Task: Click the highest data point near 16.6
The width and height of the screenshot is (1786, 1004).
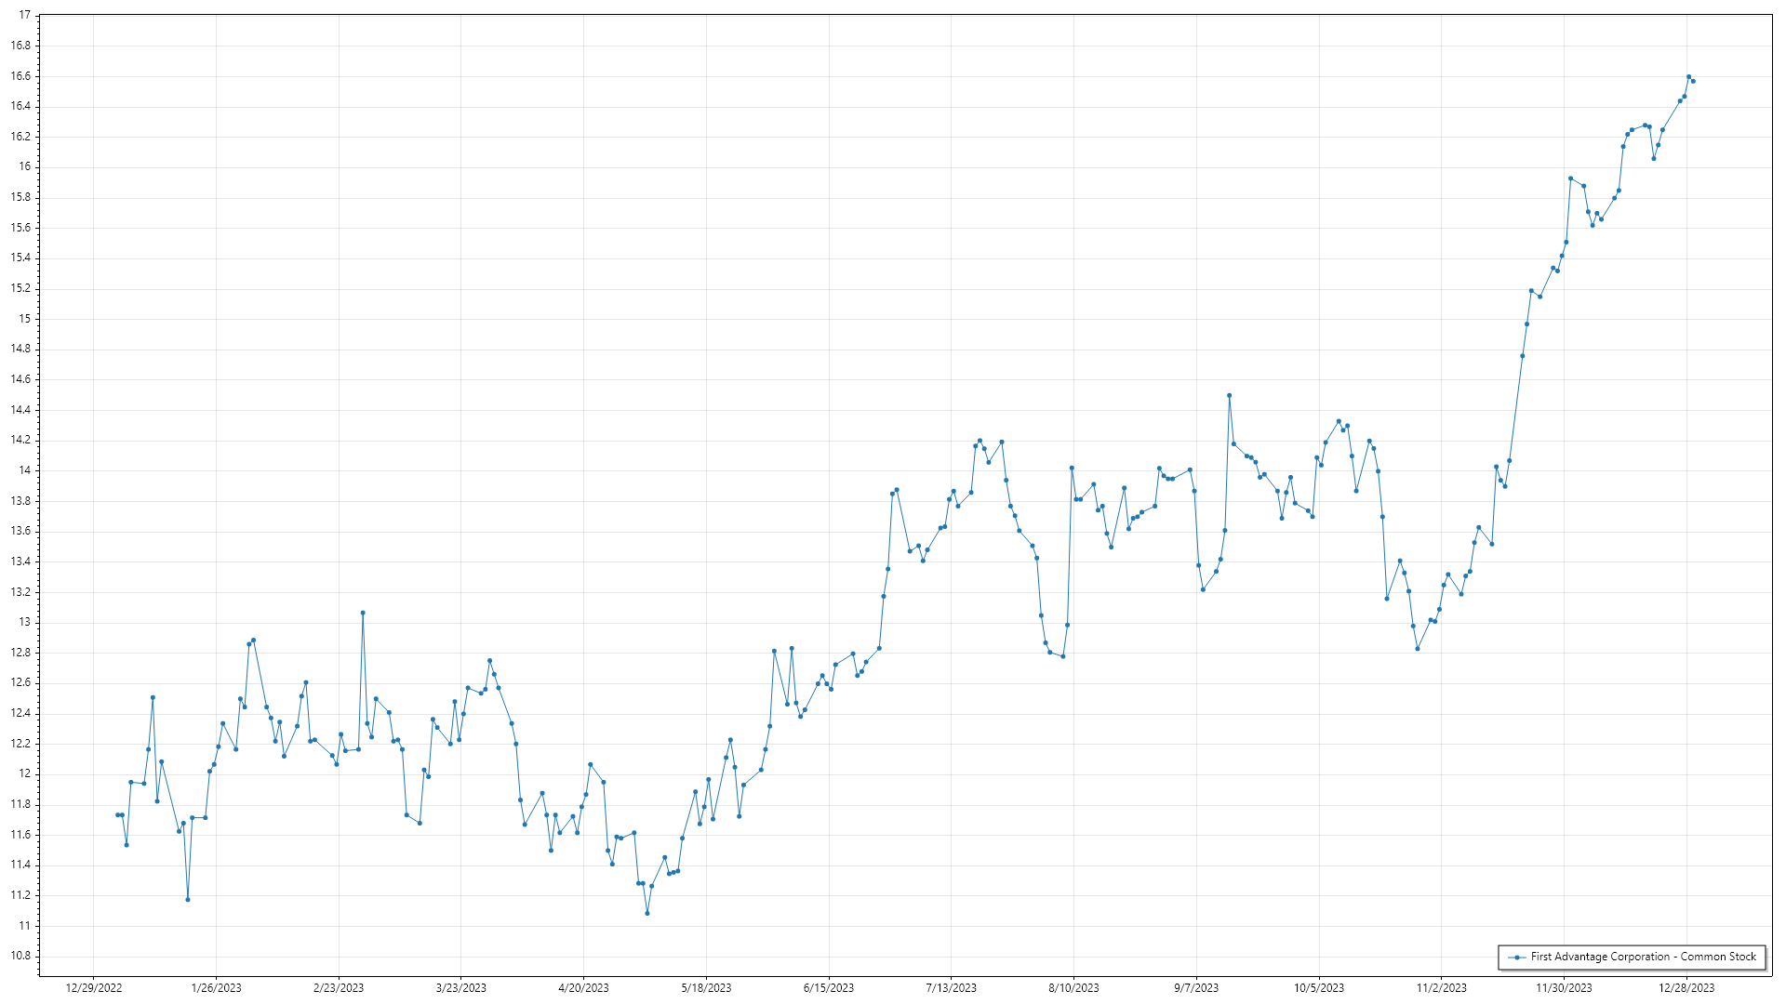Action: [1688, 77]
